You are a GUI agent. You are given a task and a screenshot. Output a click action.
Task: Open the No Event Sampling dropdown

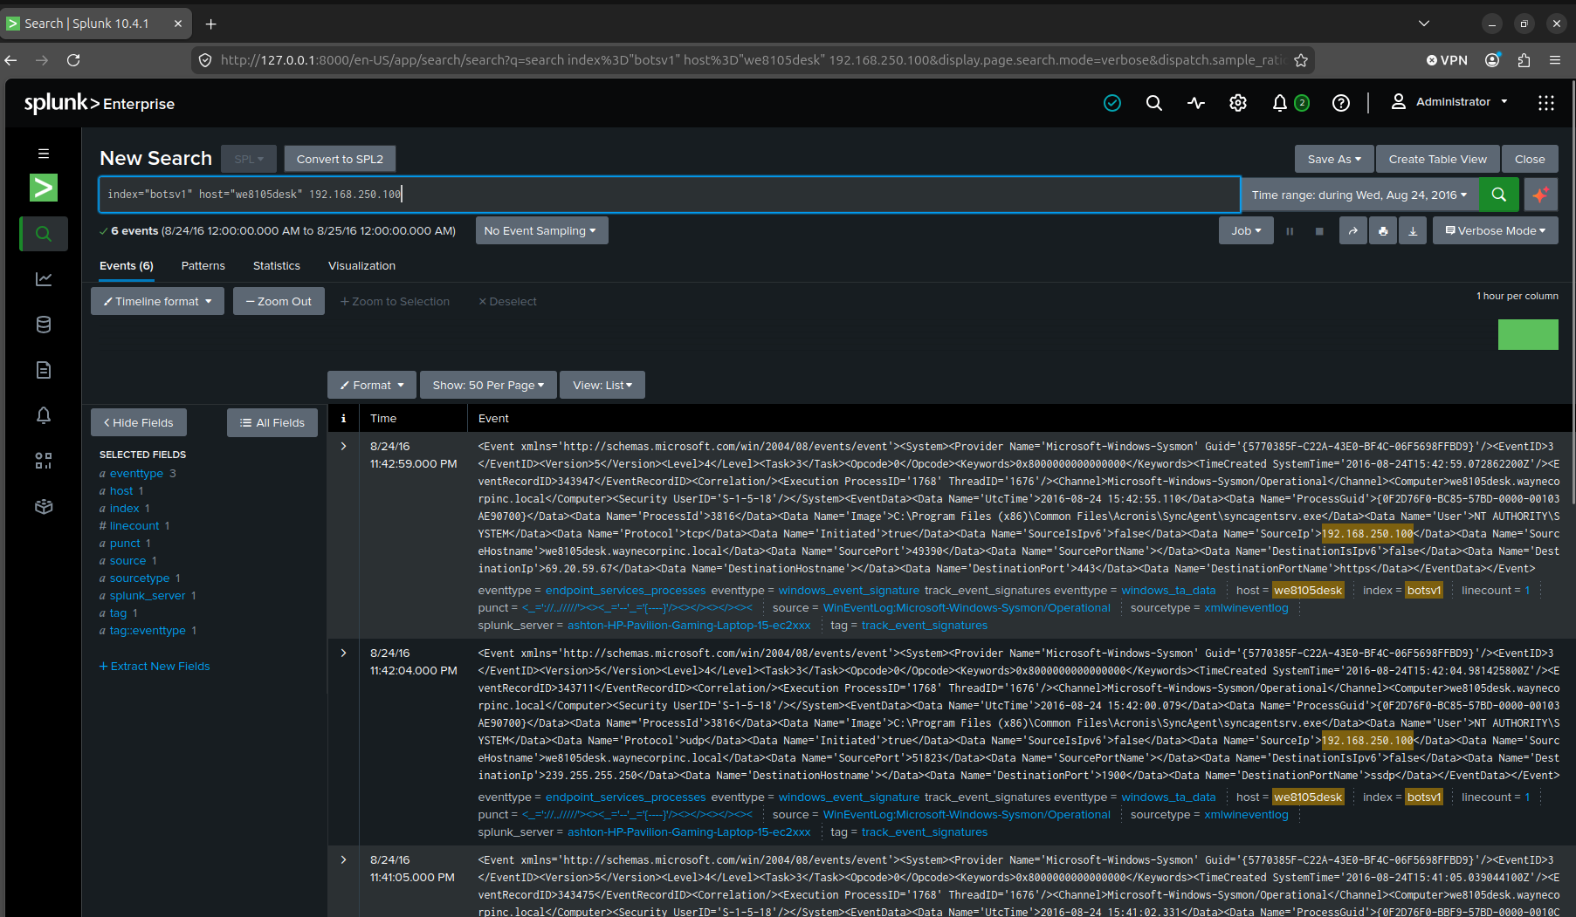tap(541, 230)
